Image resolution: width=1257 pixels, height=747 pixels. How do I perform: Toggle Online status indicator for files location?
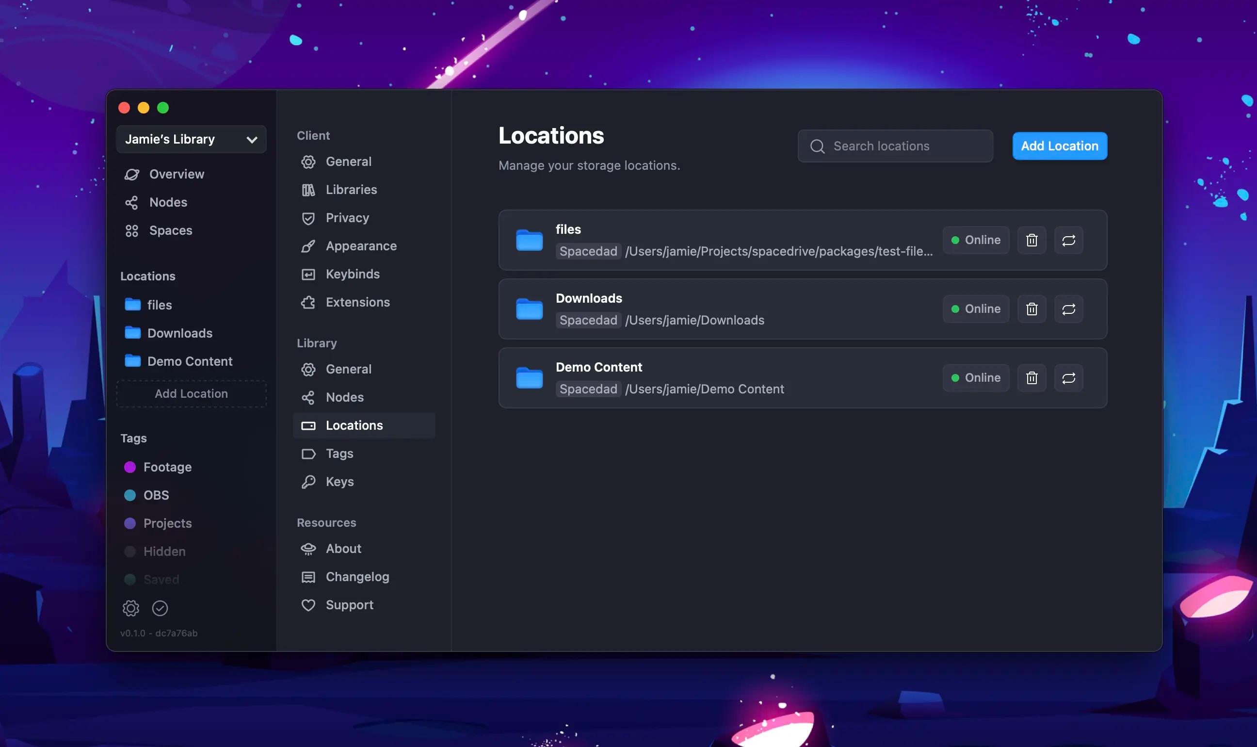point(975,240)
